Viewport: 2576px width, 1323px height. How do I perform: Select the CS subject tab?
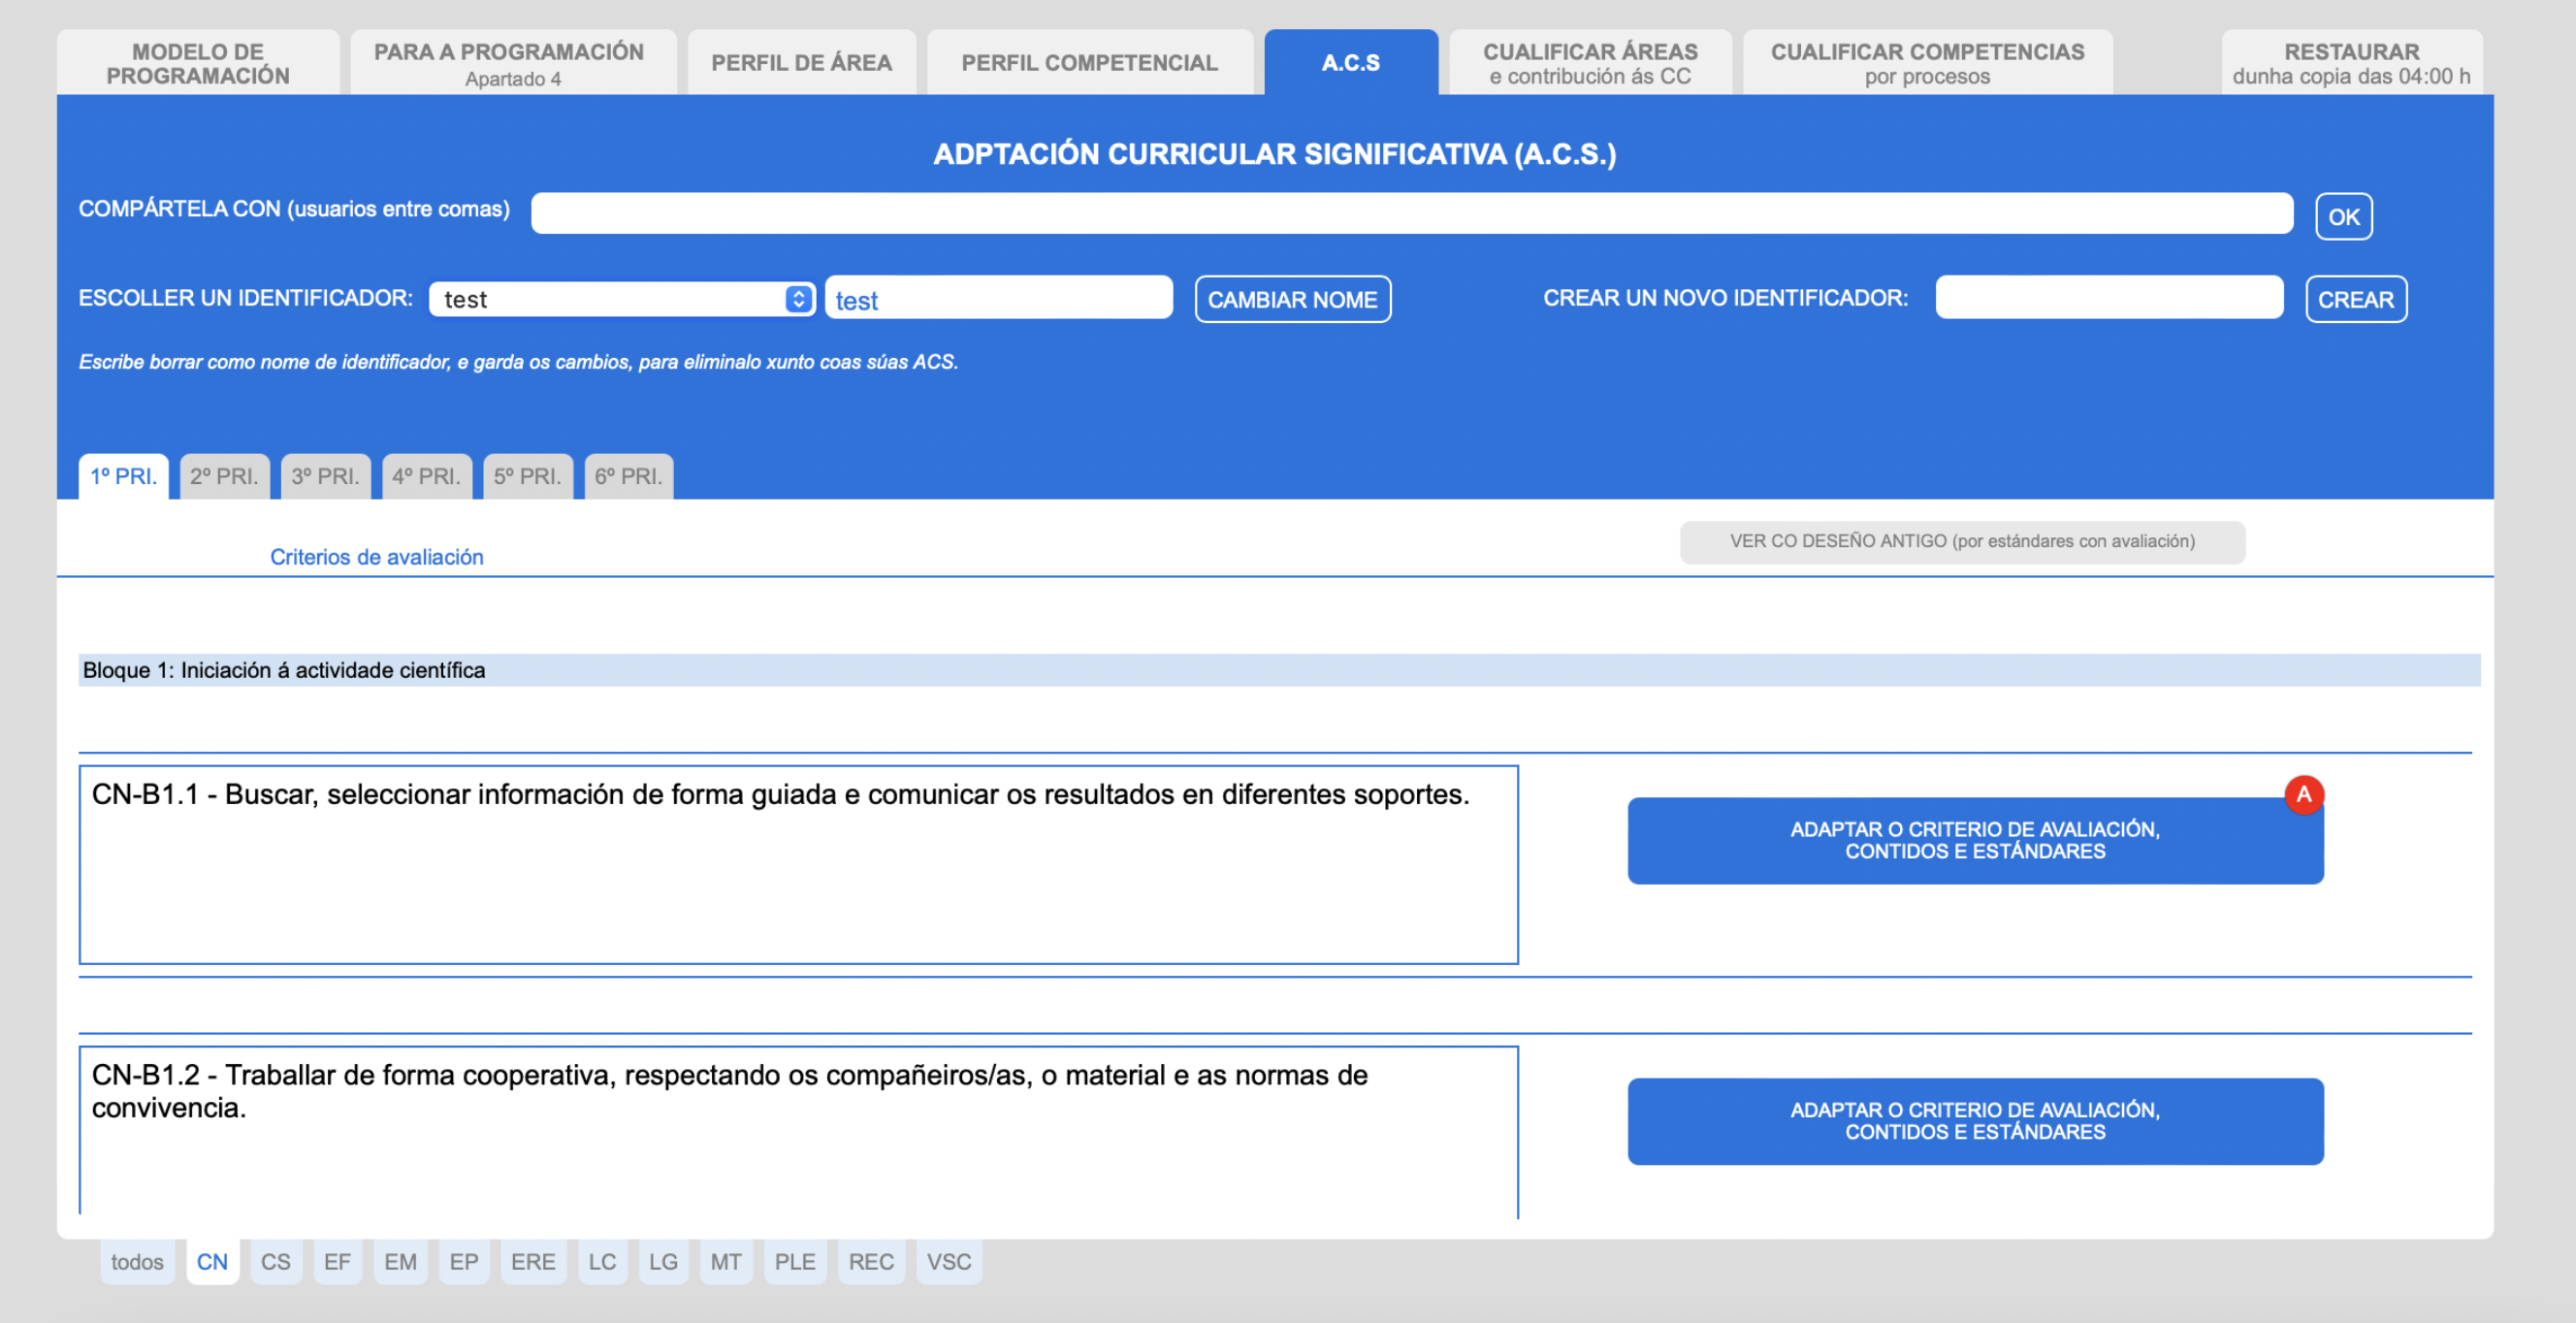(x=276, y=1262)
